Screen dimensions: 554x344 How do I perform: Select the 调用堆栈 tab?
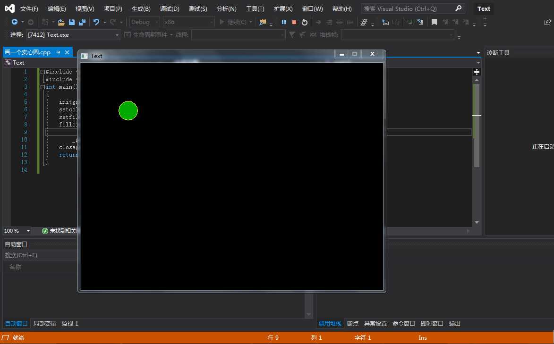tap(330, 324)
